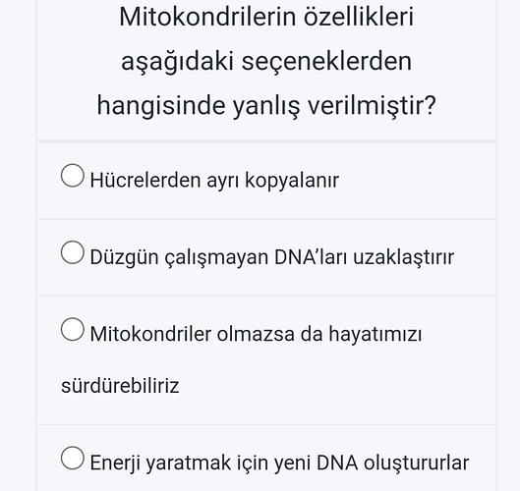
Task: Click the 'Mitokondriler olmazsa da hayatımızı' label text
Action: coord(256,334)
